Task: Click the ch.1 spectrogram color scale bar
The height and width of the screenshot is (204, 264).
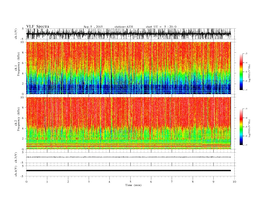Action: [241, 72]
